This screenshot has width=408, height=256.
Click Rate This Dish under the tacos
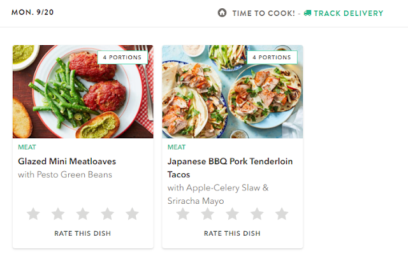(x=232, y=233)
